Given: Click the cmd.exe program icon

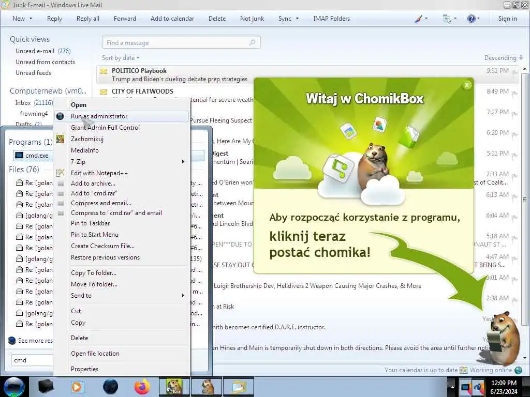Looking at the screenshot, I should (x=19, y=155).
